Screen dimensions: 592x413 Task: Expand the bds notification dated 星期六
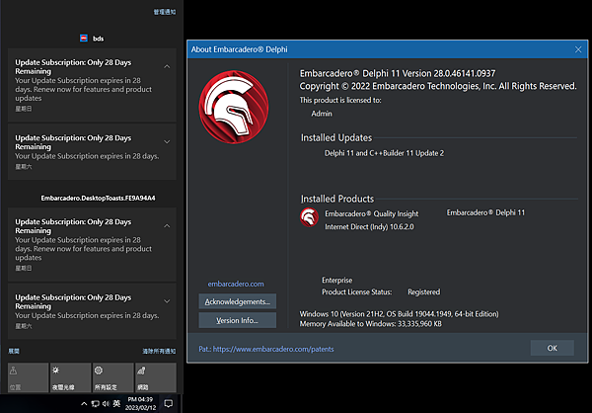click(167, 142)
